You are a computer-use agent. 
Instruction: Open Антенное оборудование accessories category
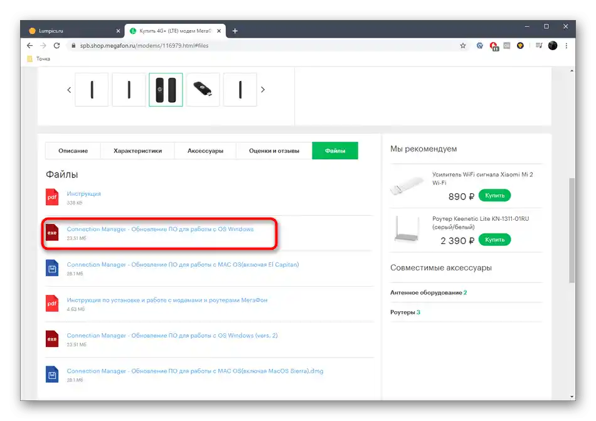point(428,292)
